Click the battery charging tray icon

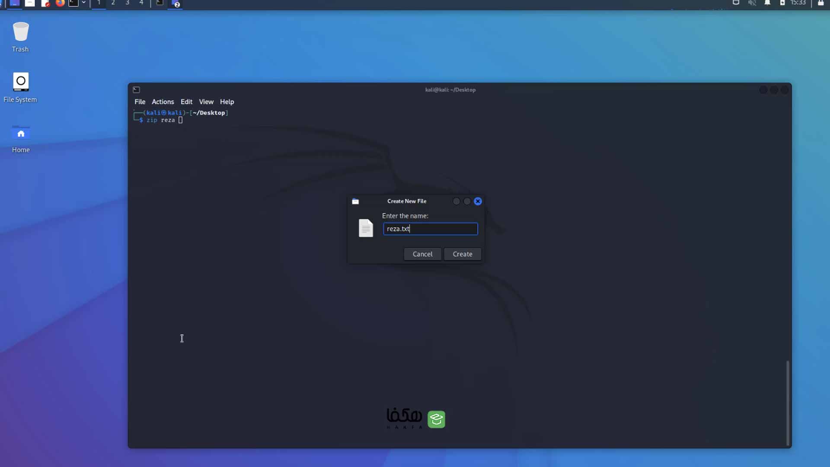pyautogui.click(x=782, y=3)
